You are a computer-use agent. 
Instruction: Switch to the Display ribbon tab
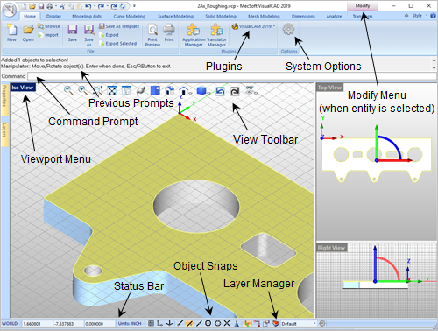53,16
